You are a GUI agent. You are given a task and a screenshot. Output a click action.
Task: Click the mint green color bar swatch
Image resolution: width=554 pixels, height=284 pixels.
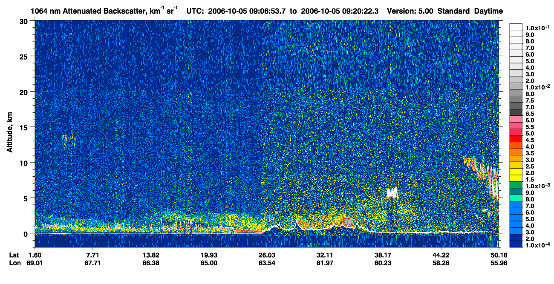[x=516, y=198]
